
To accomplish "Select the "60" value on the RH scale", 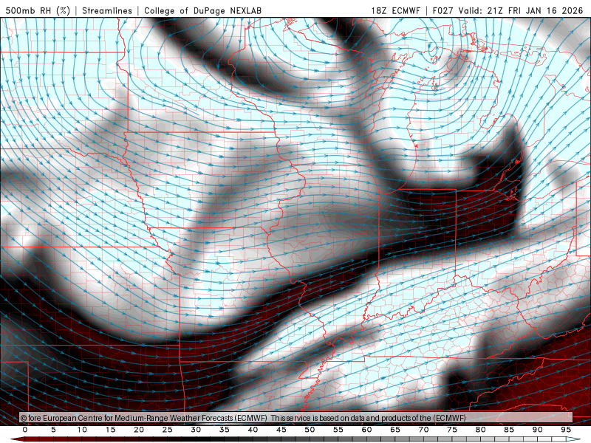I will (366, 430).
